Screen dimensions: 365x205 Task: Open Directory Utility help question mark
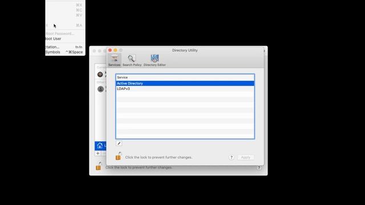pos(231,157)
